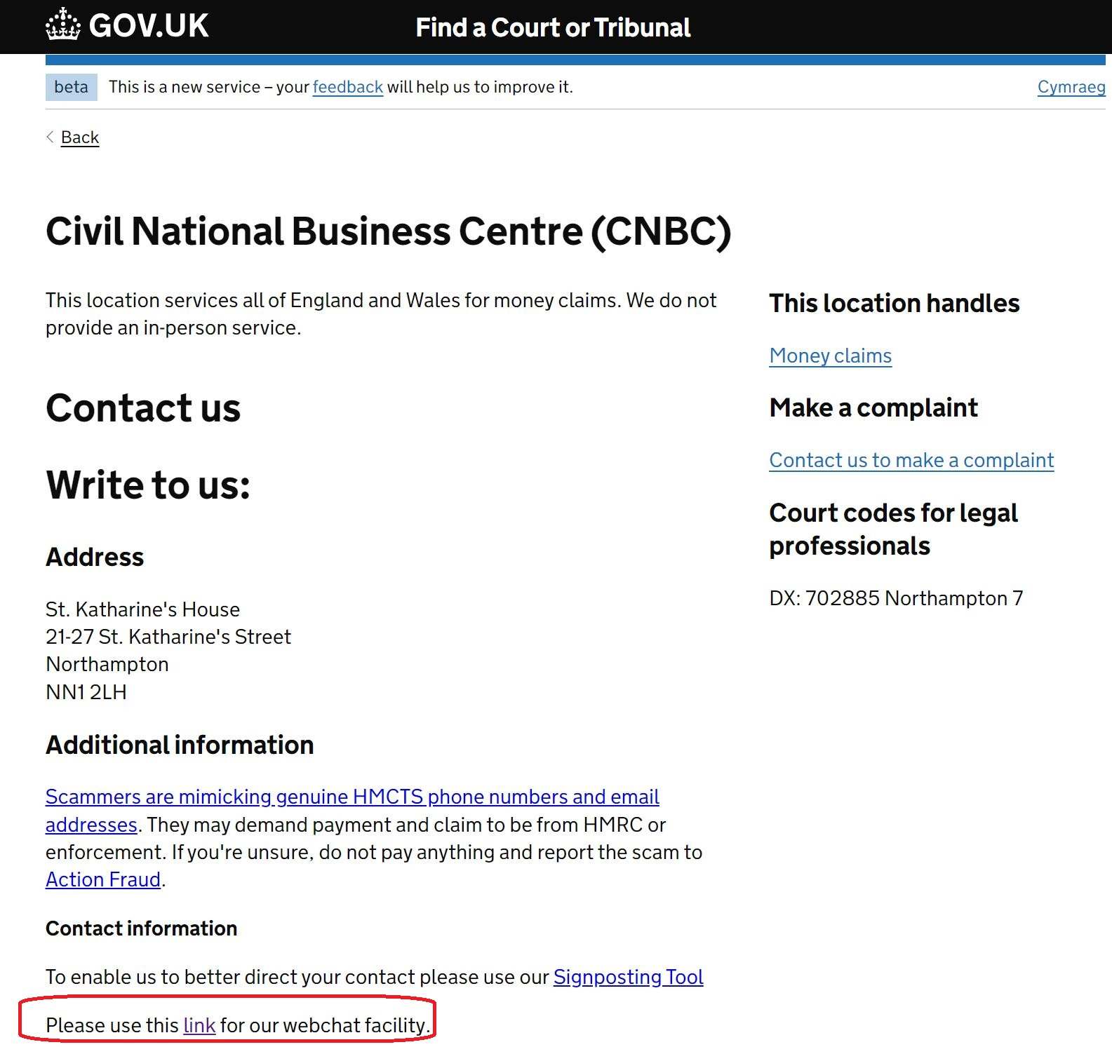
Task: Select the beta phase tag
Action: (72, 87)
